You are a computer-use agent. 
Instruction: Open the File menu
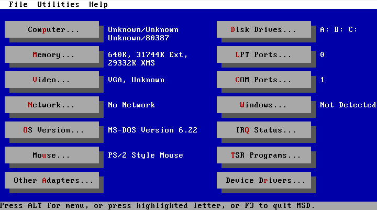coord(18,4)
